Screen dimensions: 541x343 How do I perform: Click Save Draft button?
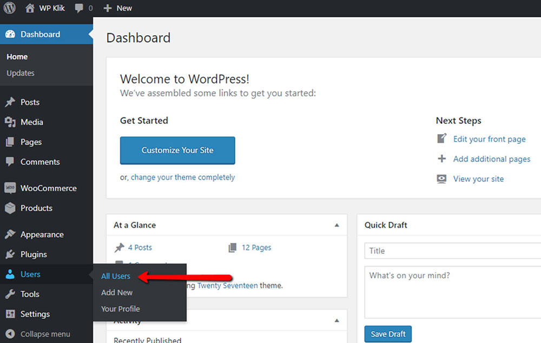click(x=388, y=334)
